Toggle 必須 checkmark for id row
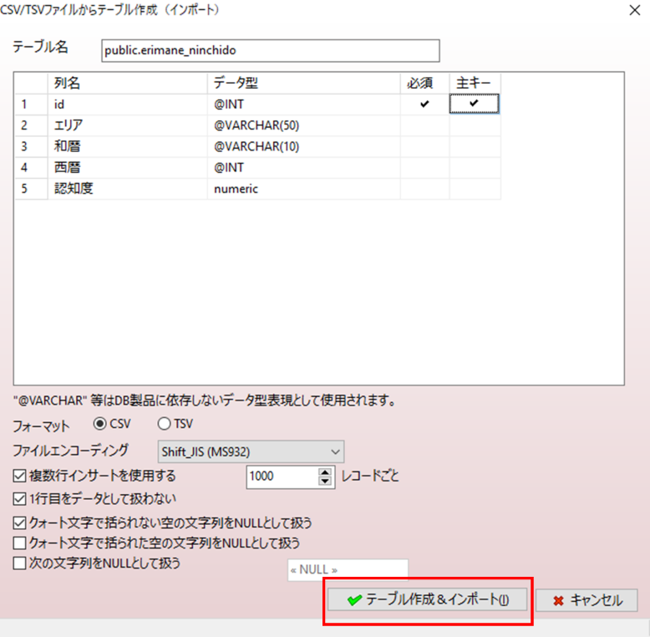 pyautogui.click(x=424, y=104)
